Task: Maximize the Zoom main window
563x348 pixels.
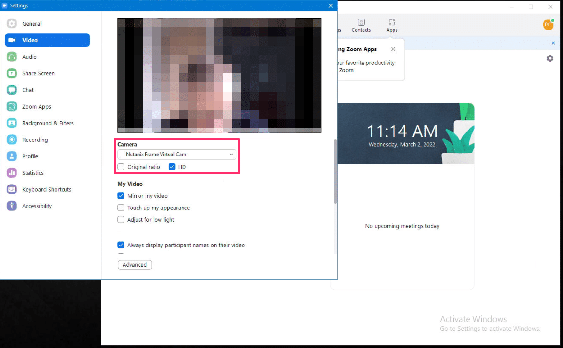Action: (531, 7)
